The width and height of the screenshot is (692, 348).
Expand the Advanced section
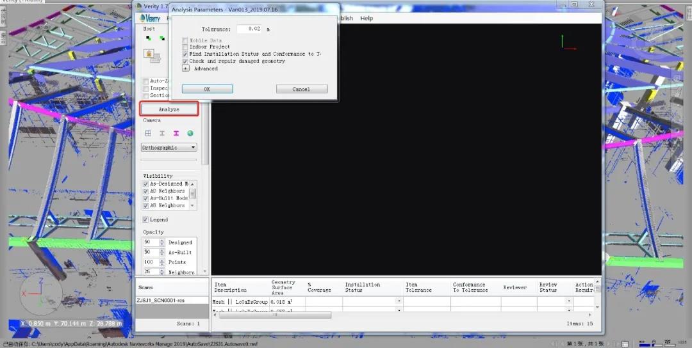pyautogui.click(x=185, y=68)
